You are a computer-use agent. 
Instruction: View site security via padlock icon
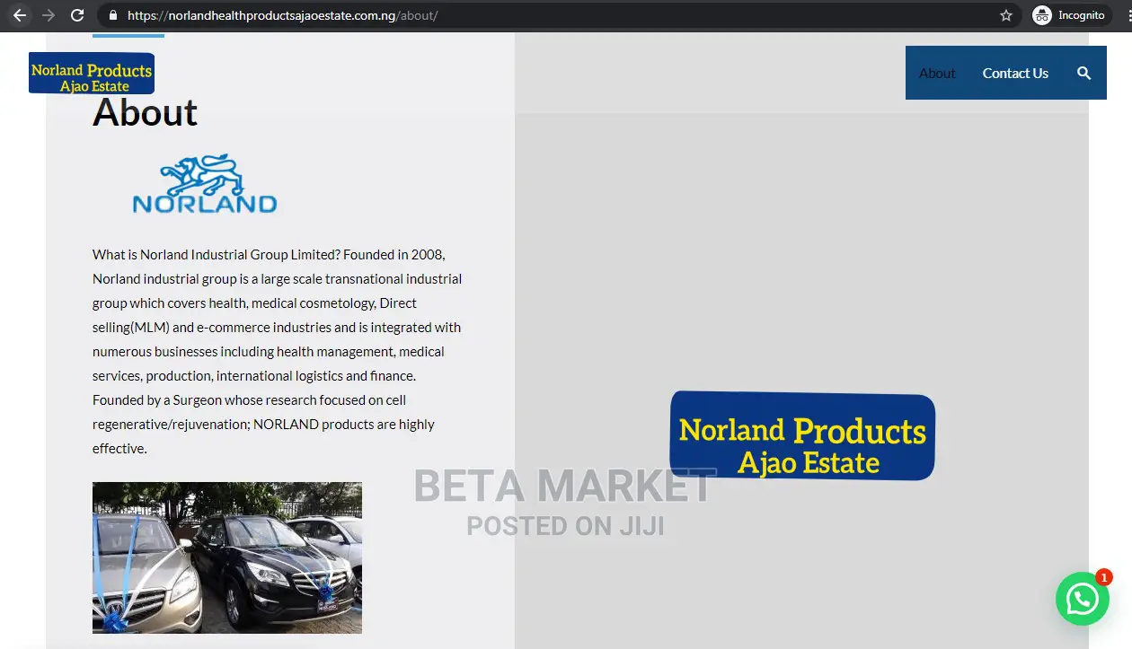click(112, 15)
